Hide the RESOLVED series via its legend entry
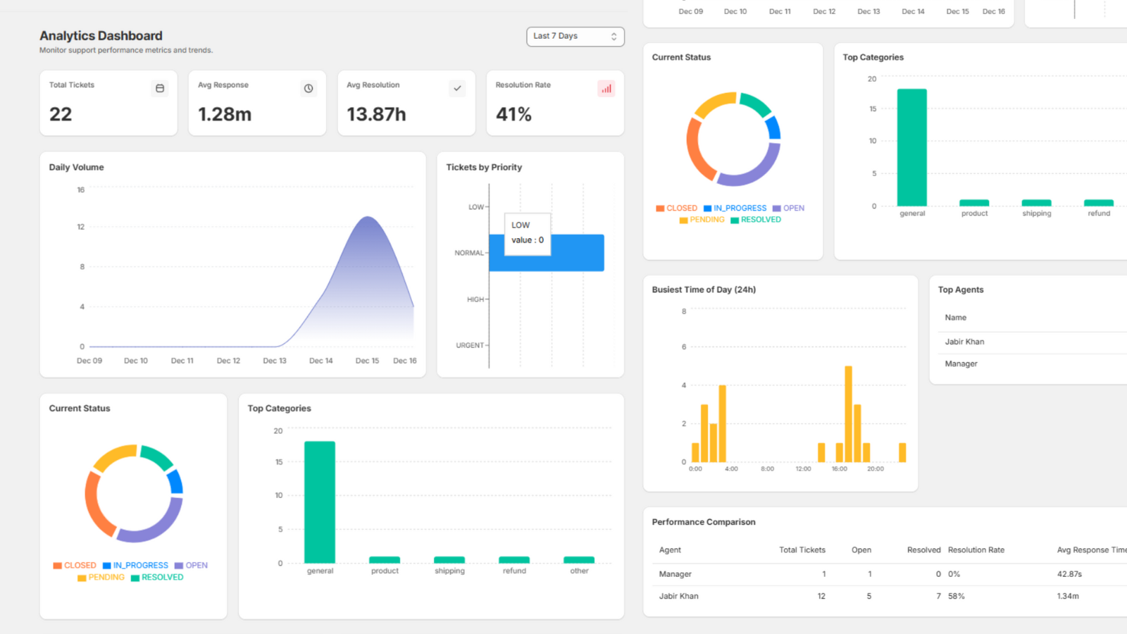Image resolution: width=1127 pixels, height=634 pixels. [x=158, y=577]
